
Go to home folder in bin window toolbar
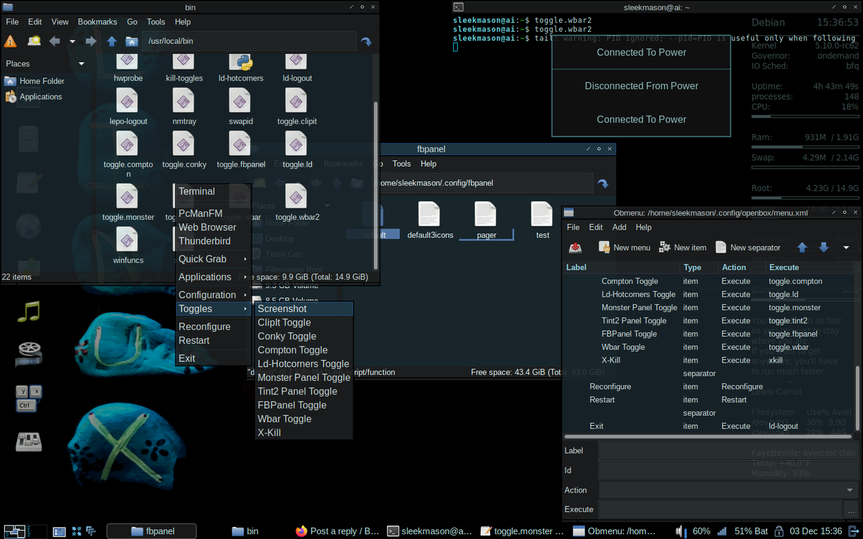(x=131, y=41)
